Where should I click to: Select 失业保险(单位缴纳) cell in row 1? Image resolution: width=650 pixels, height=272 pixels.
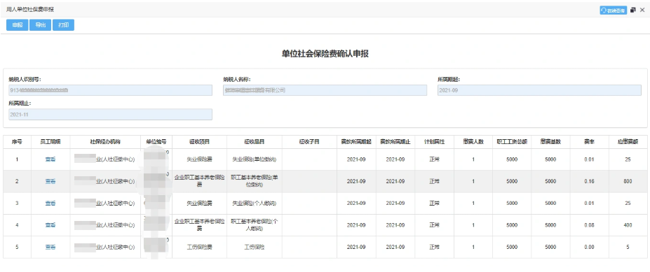coord(254,159)
